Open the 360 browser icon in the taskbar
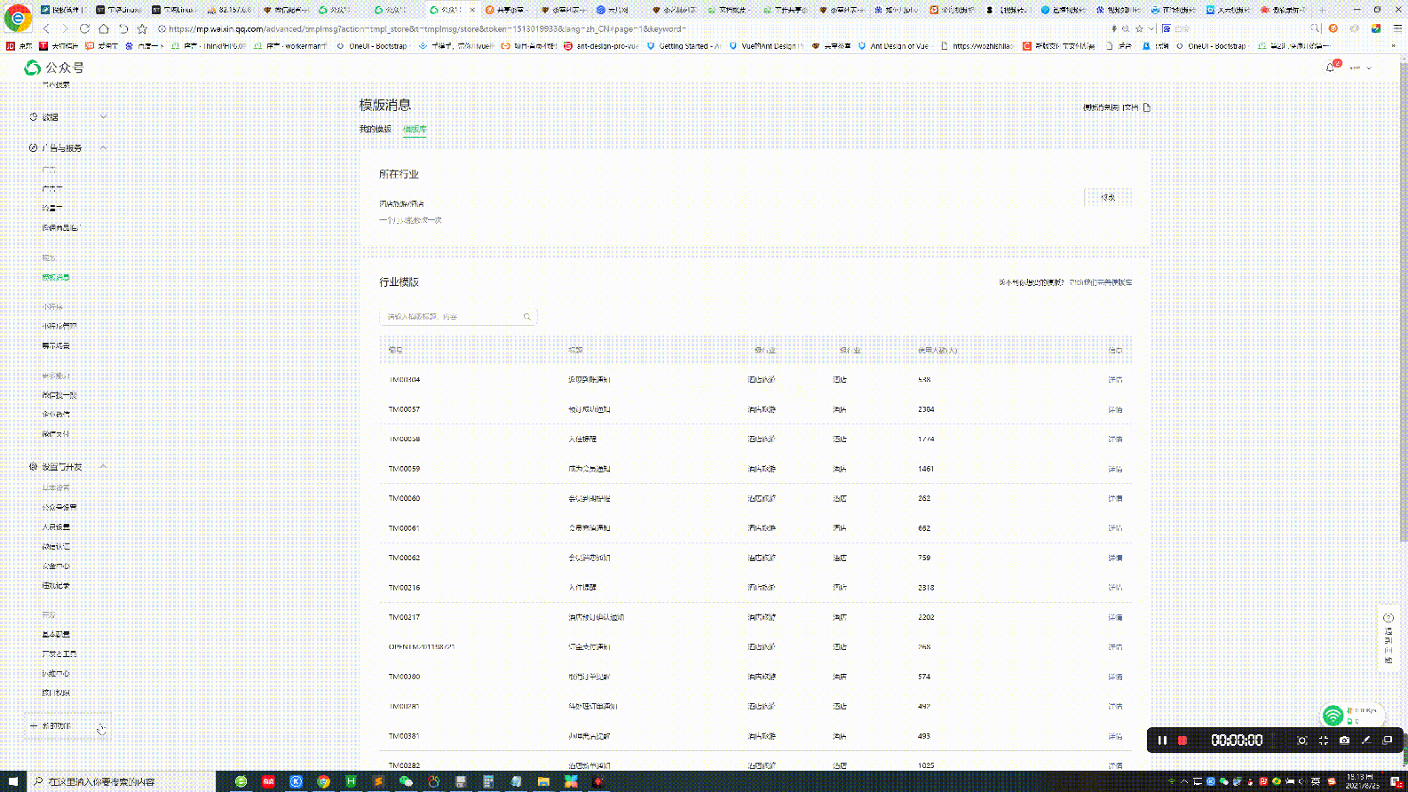Viewport: 1408px width, 792px height. (x=241, y=781)
